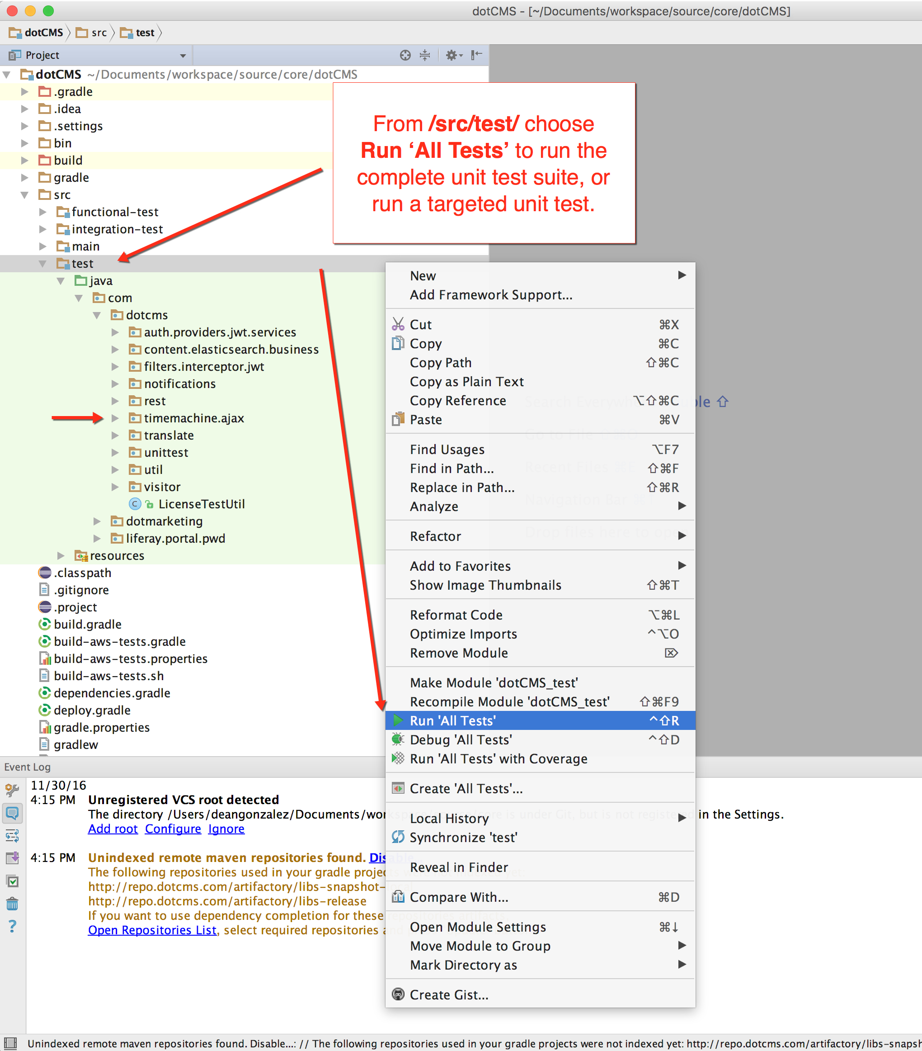Click the src breadcrumb

[91, 33]
